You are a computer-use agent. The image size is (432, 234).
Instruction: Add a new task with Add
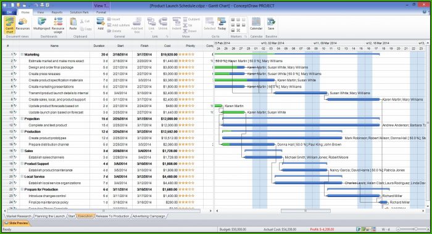point(101,24)
